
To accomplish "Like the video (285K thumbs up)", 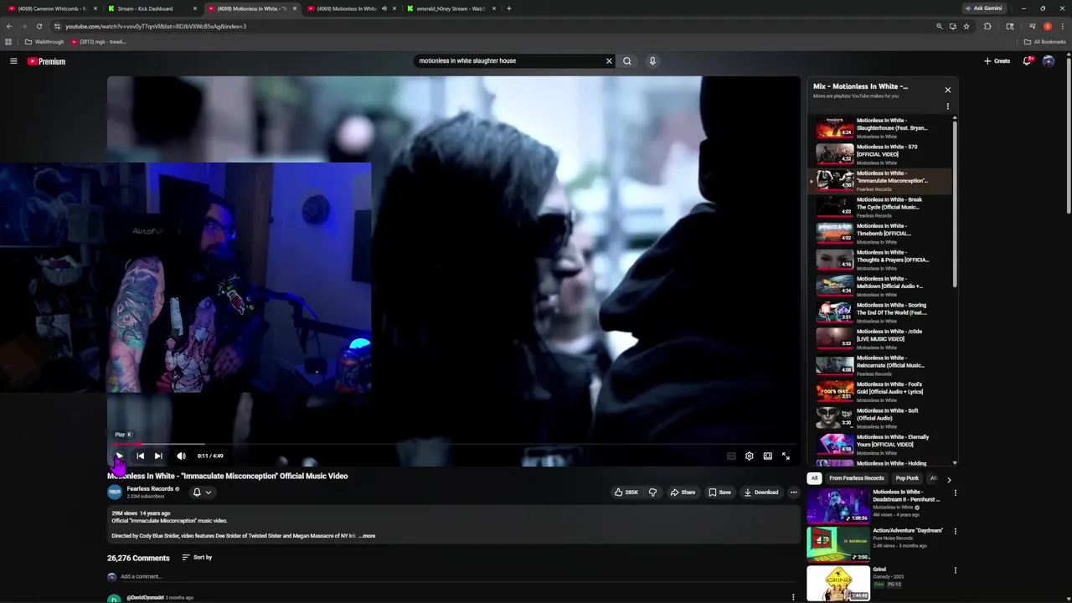I will tap(626, 492).
